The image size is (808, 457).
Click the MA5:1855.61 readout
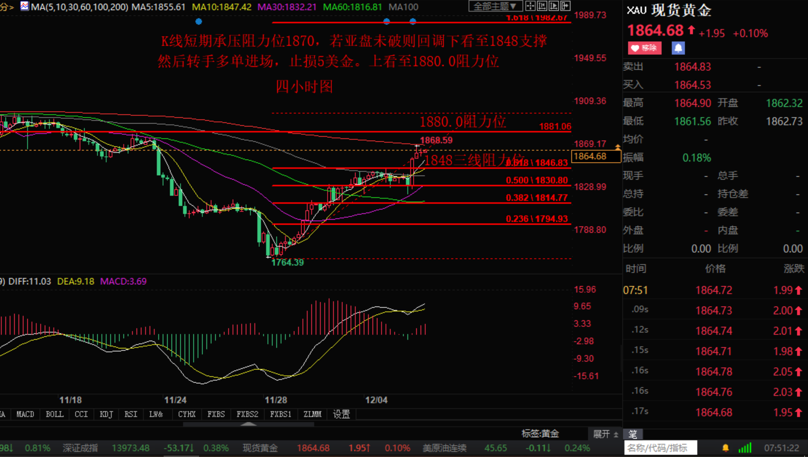coord(158,7)
